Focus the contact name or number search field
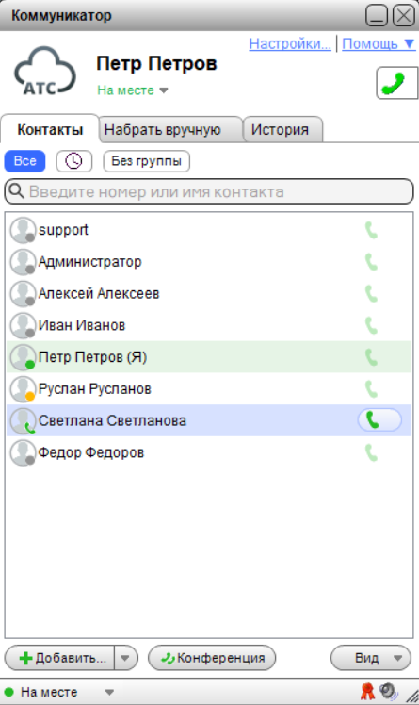Screen dimensions: 419x705 click(x=209, y=191)
